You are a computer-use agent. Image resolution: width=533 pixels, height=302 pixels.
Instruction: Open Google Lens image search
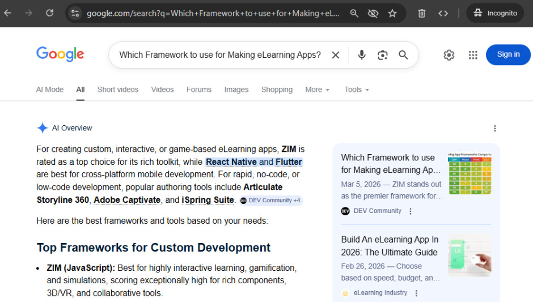point(383,55)
